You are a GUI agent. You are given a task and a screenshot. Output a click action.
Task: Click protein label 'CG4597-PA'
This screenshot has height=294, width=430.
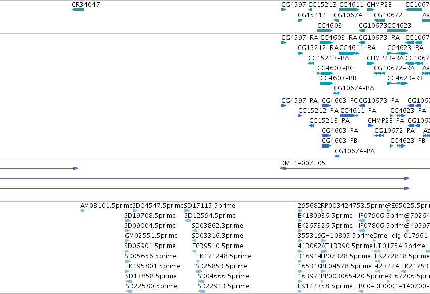coord(300,101)
